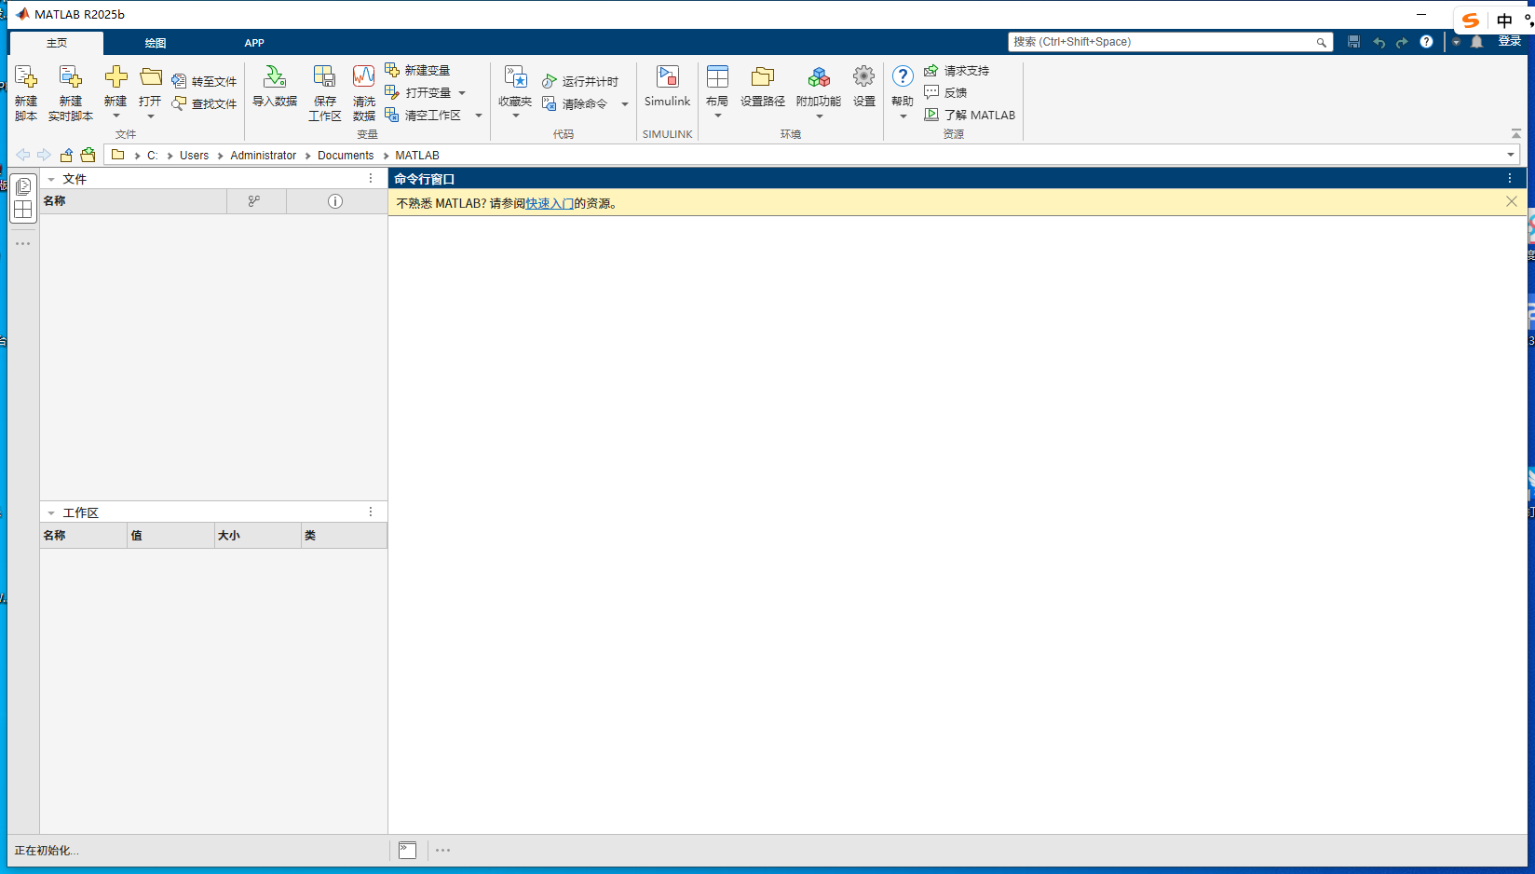Click the 了解 MATLAB icon
The height and width of the screenshot is (874, 1535).
point(970,115)
